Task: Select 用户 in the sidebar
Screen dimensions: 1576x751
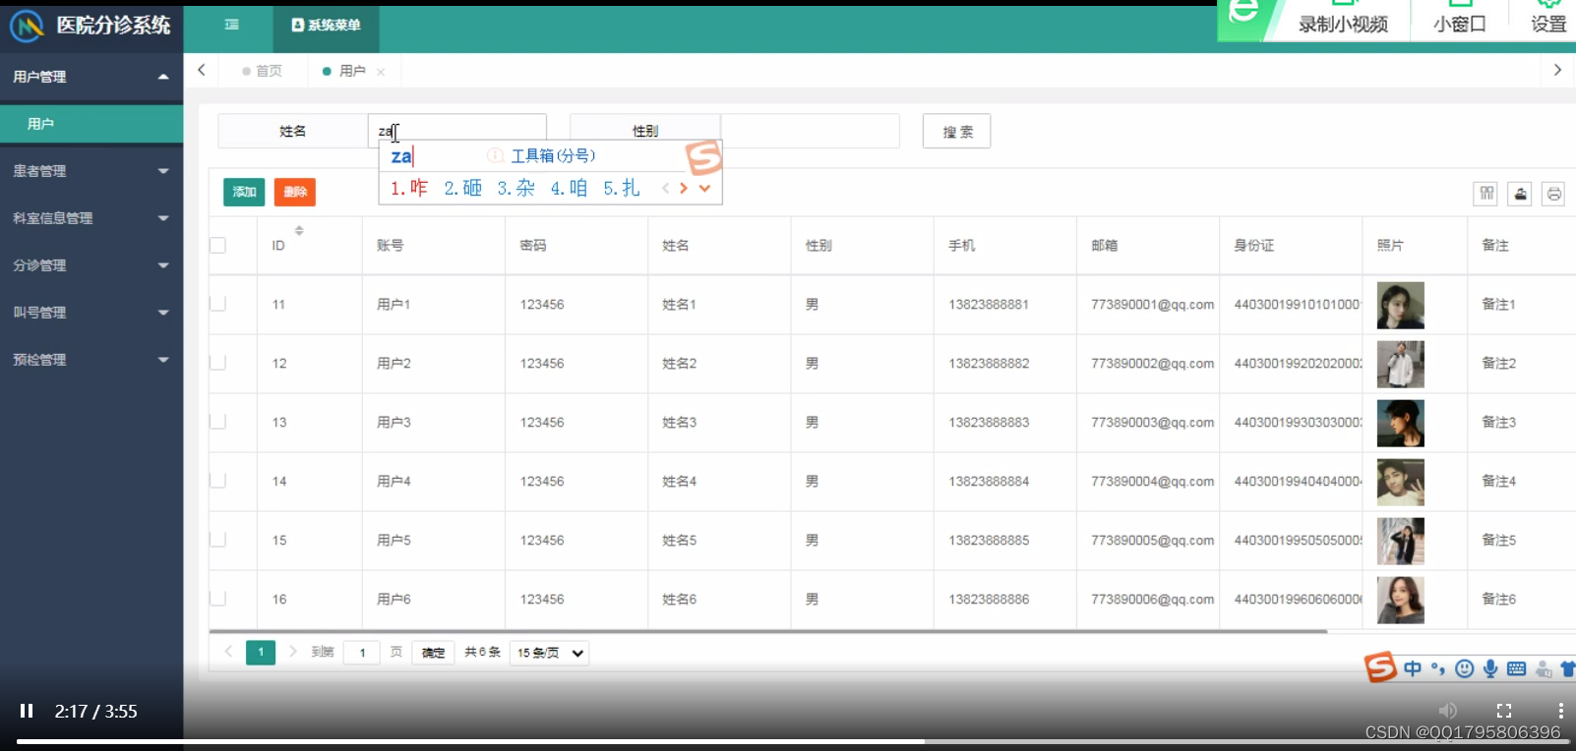Action: (x=91, y=124)
